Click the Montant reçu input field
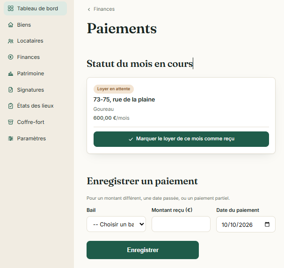Screen dimensions: 284x268 click(x=181, y=224)
